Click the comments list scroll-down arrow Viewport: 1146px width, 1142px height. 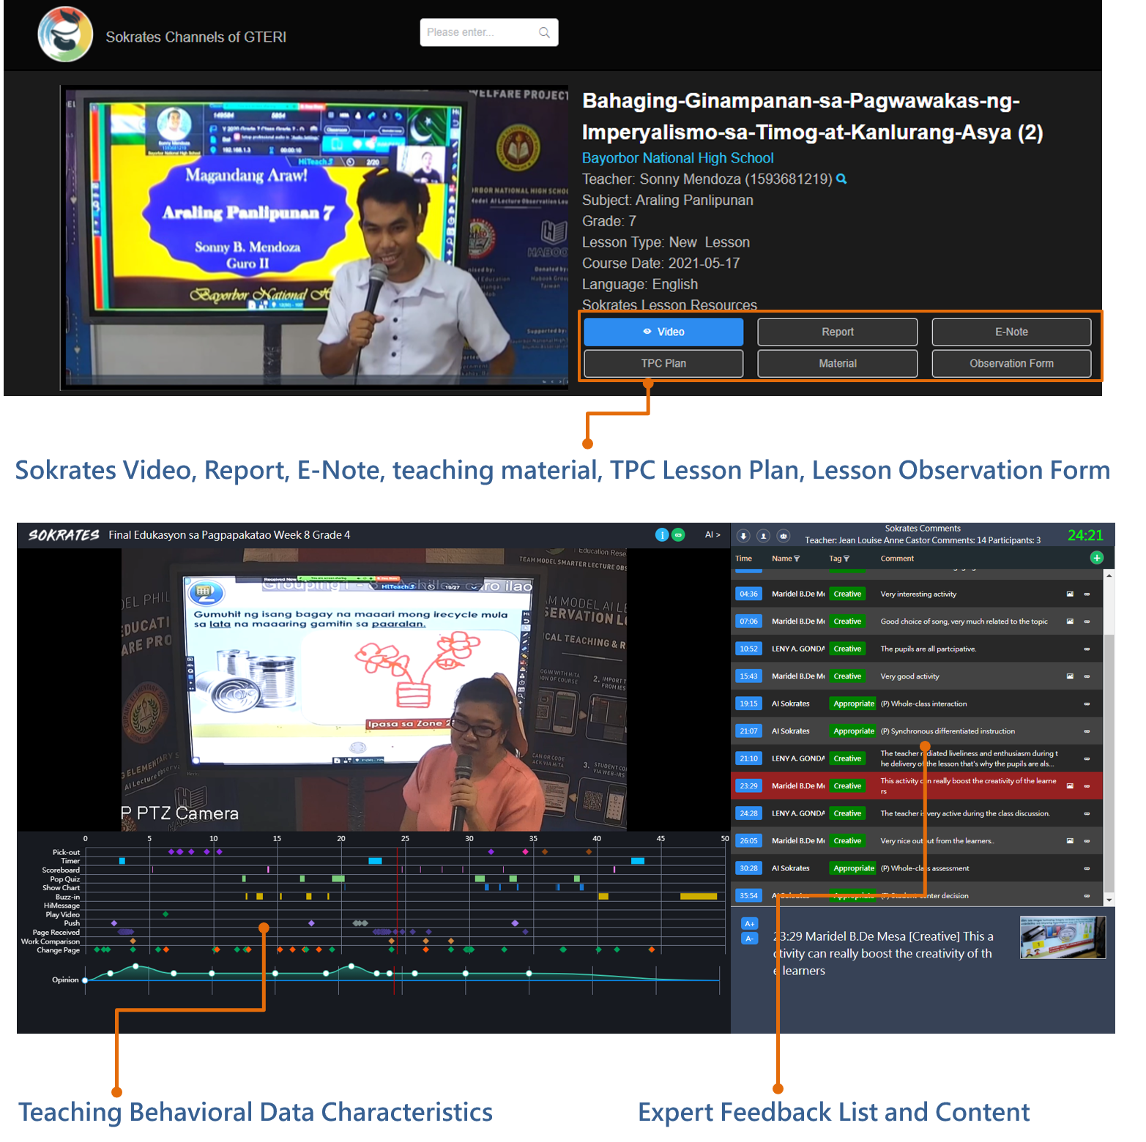[x=1109, y=900]
